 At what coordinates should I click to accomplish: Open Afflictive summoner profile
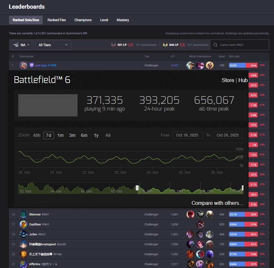43,264
